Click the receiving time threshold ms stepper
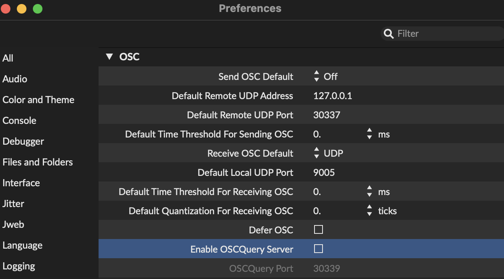Viewport: 504px width, 279px height. [369, 191]
